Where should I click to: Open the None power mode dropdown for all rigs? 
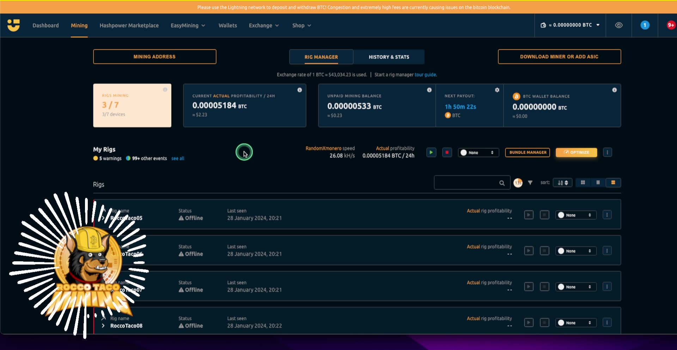tap(478, 152)
